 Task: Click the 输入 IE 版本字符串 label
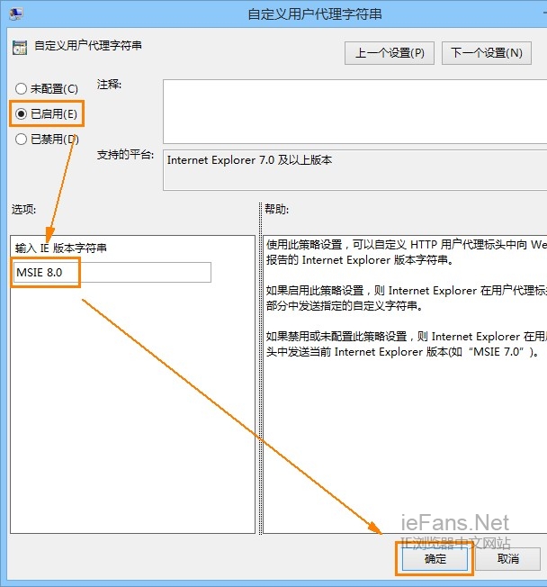(x=60, y=248)
